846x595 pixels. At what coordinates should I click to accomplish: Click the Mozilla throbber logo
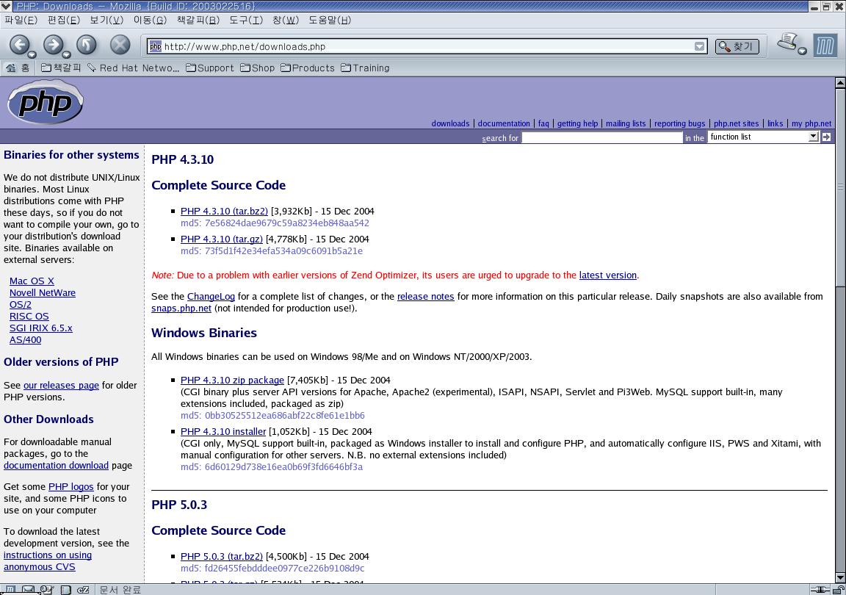tap(825, 46)
